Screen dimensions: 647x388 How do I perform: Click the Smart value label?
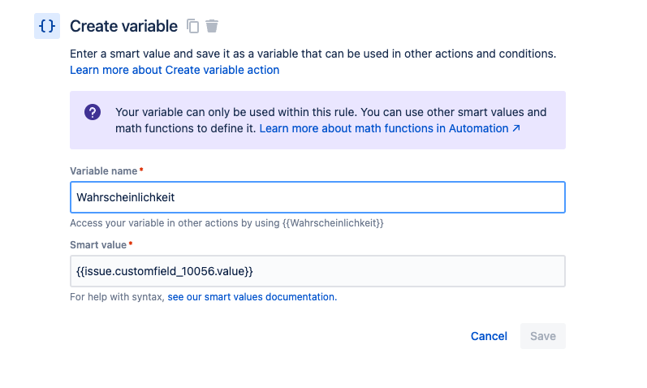point(98,245)
